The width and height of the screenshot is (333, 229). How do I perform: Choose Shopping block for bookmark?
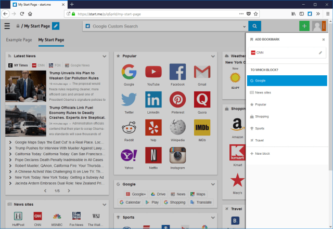(287, 117)
